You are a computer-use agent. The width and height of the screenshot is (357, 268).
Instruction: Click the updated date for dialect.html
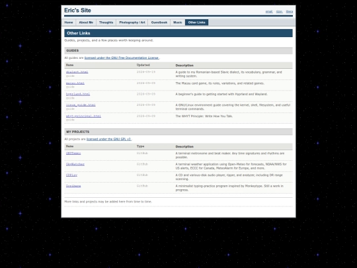click(146, 72)
